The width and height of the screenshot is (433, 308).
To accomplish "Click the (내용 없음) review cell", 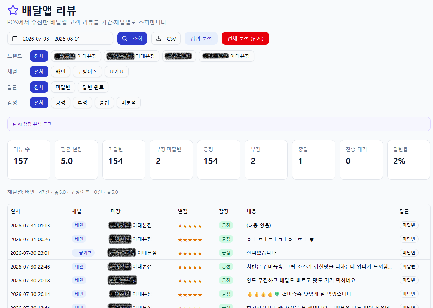I will click(x=259, y=226).
